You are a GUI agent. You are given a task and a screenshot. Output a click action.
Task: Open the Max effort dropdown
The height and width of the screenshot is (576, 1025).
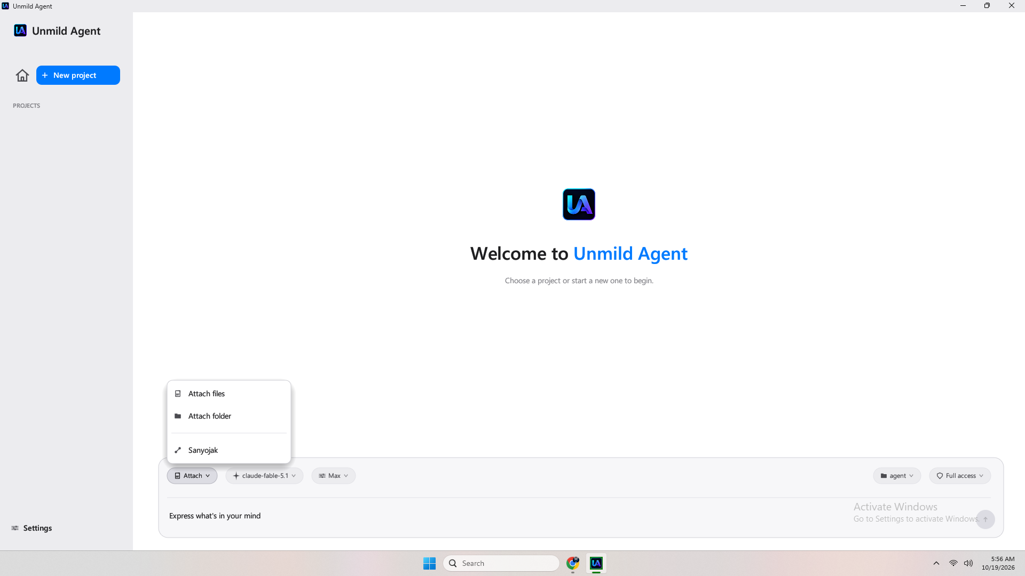click(334, 476)
